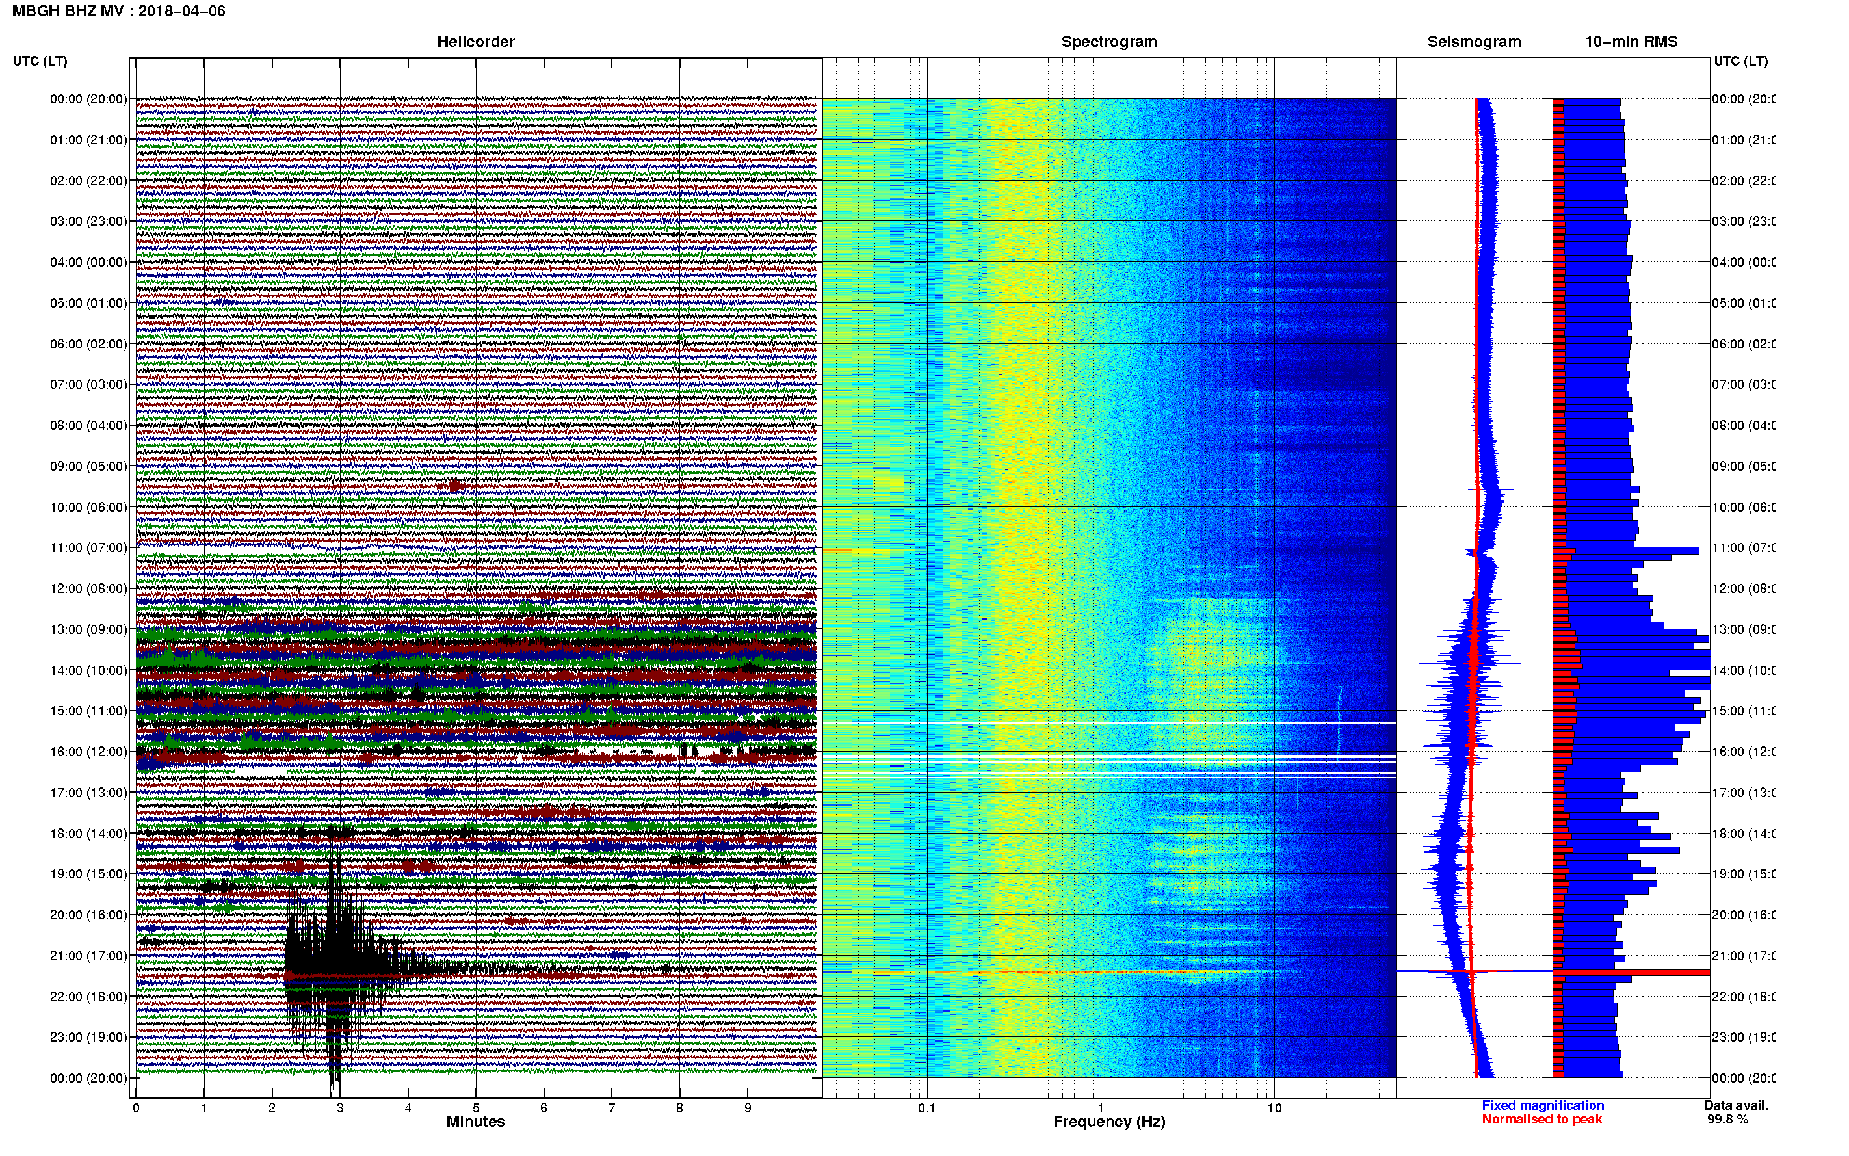
Task: Click the 'Fixed magnification' blue legend text
Action: click(1543, 1105)
